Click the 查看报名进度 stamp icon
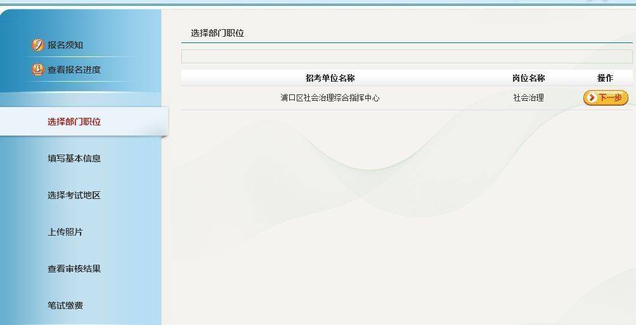The height and width of the screenshot is (325, 636). pos(37,70)
